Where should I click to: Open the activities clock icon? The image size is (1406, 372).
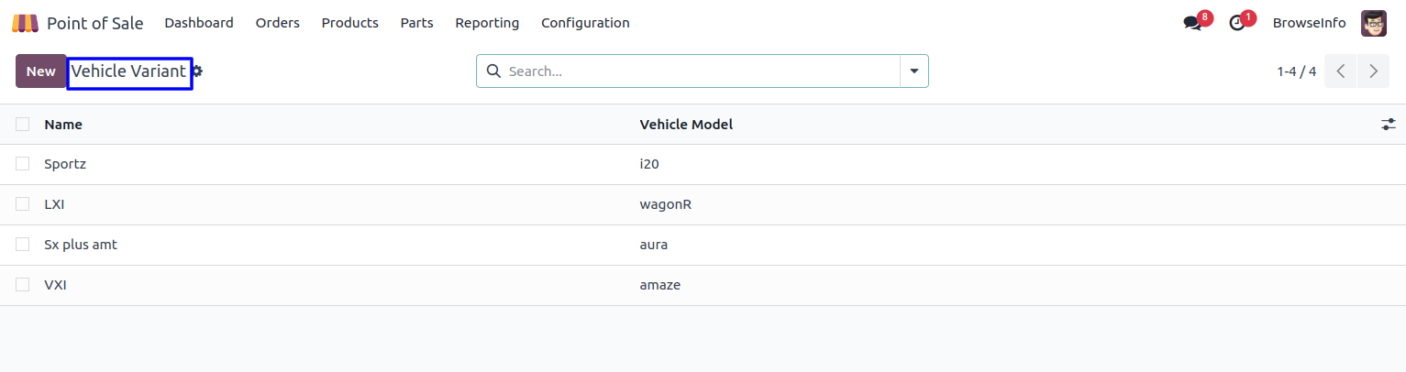(1237, 23)
